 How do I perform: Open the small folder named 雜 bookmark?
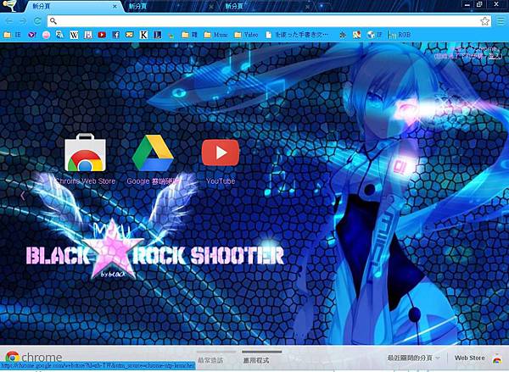click(x=189, y=35)
